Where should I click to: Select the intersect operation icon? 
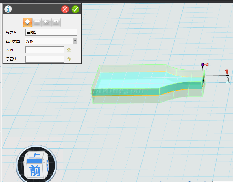pos(56,22)
